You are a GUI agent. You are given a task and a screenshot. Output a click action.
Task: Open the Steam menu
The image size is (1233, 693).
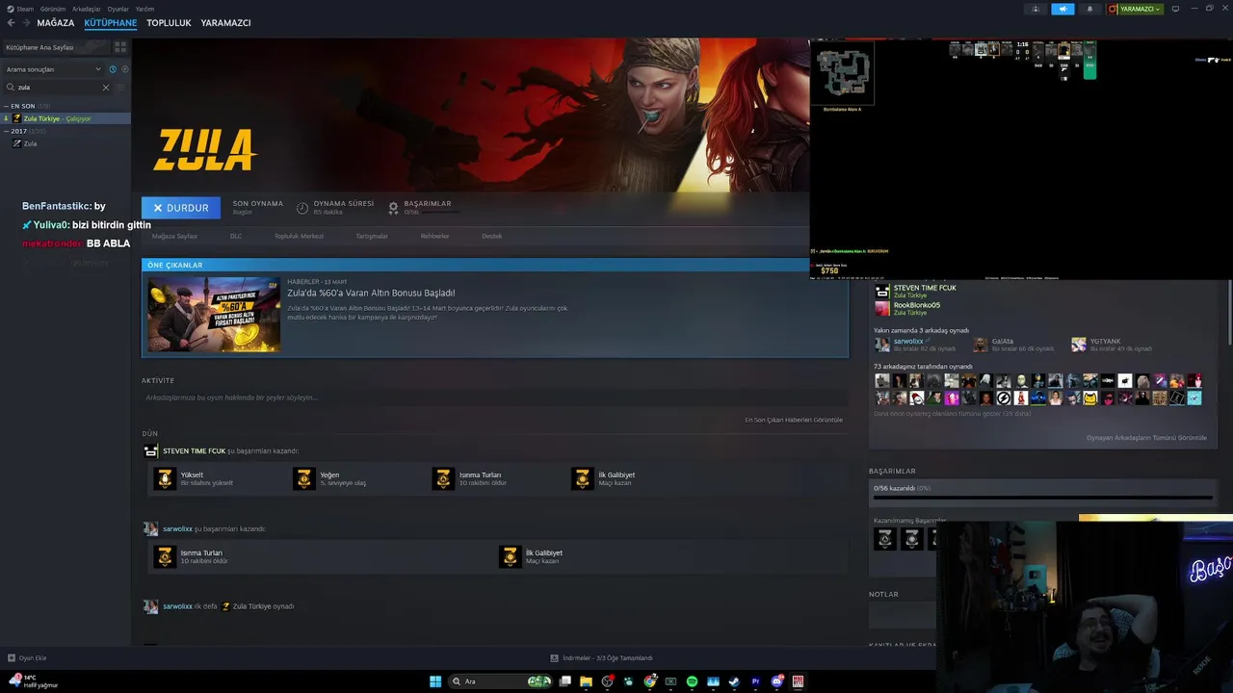[x=25, y=9]
